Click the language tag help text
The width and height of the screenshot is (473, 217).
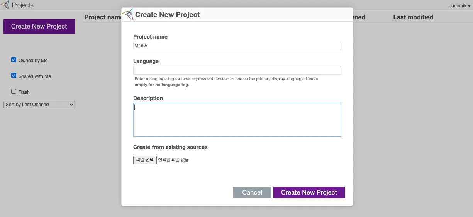(x=226, y=82)
